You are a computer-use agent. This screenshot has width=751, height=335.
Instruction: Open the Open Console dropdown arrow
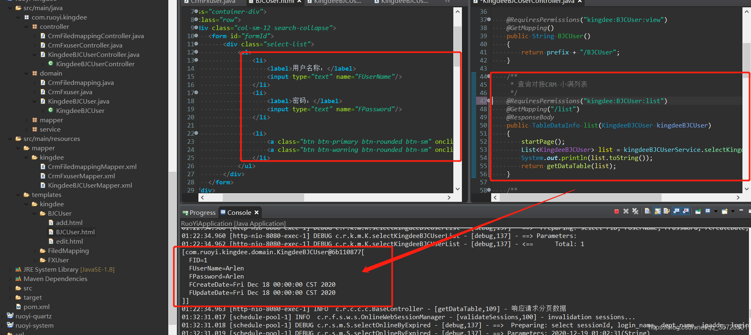[x=733, y=211]
